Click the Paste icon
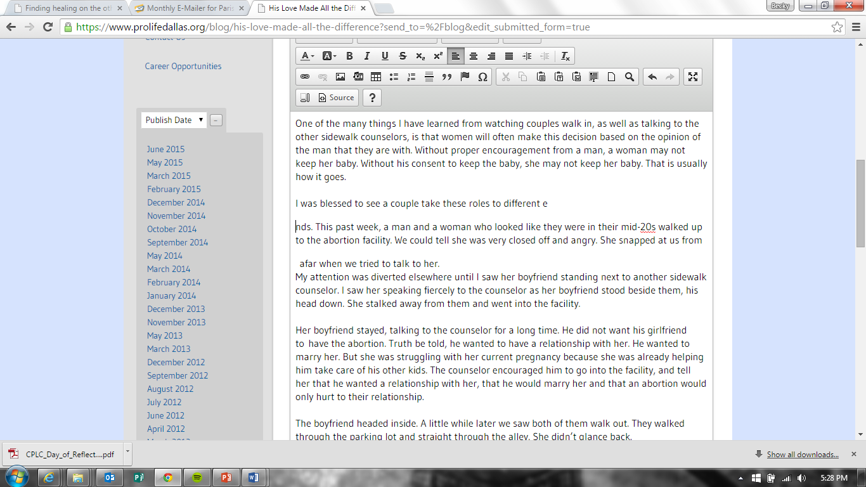 coord(541,77)
